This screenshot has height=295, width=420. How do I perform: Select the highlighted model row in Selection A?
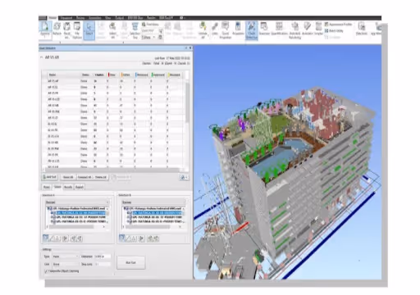coord(80,213)
